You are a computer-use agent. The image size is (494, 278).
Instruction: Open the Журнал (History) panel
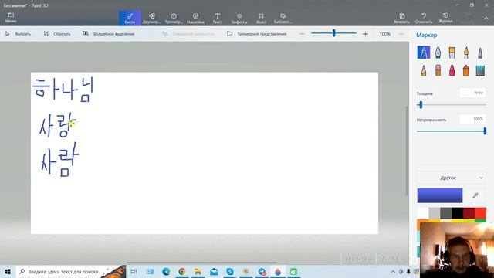(x=445, y=18)
